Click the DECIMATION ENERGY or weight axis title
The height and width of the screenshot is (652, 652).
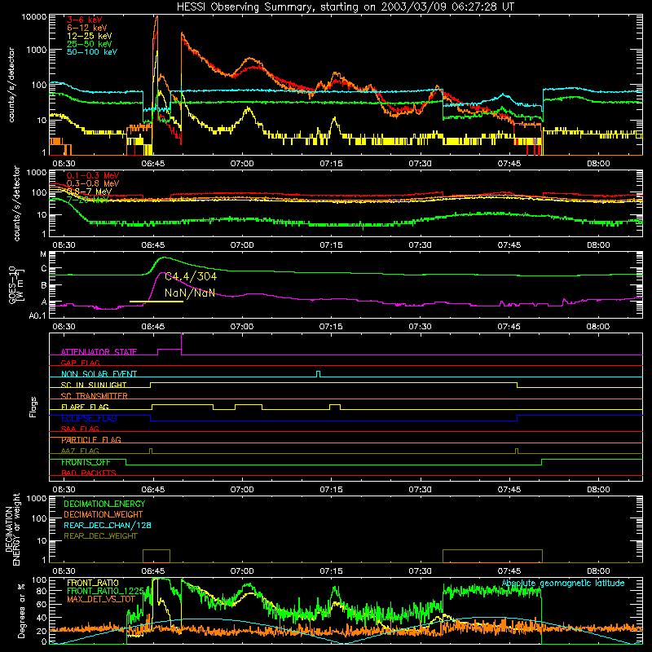point(12,530)
